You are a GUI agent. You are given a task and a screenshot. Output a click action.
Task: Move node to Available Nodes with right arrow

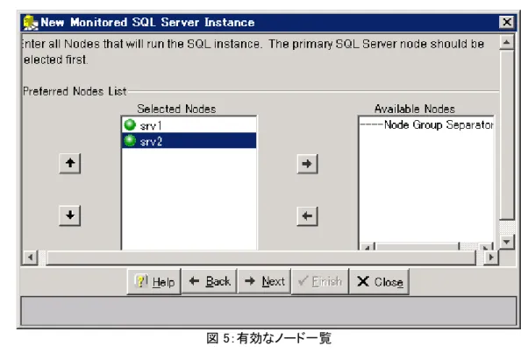(x=307, y=164)
